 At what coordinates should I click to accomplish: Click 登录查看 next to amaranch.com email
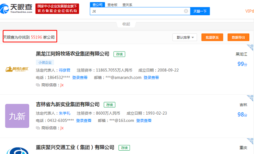(151, 77)
